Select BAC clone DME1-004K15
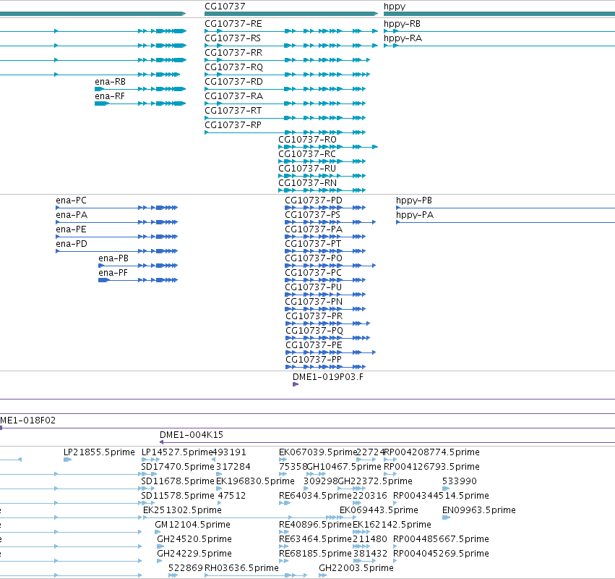615x579 pixels. (x=192, y=435)
